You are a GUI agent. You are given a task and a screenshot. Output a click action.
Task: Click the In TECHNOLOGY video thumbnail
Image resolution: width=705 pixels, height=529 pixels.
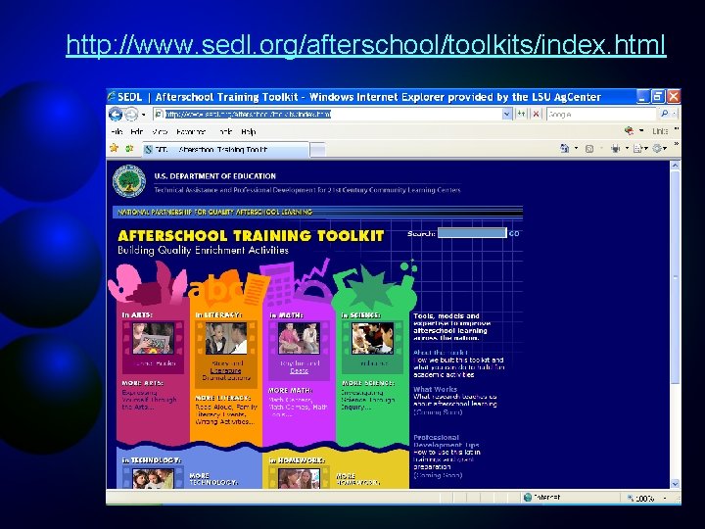[x=153, y=479]
